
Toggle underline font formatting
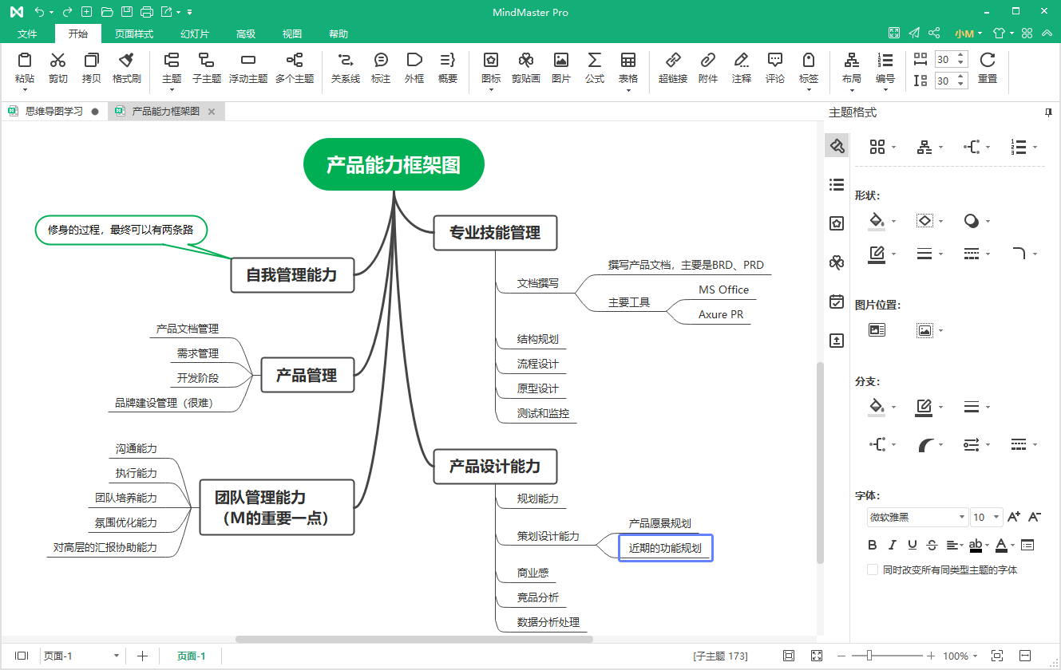(913, 545)
